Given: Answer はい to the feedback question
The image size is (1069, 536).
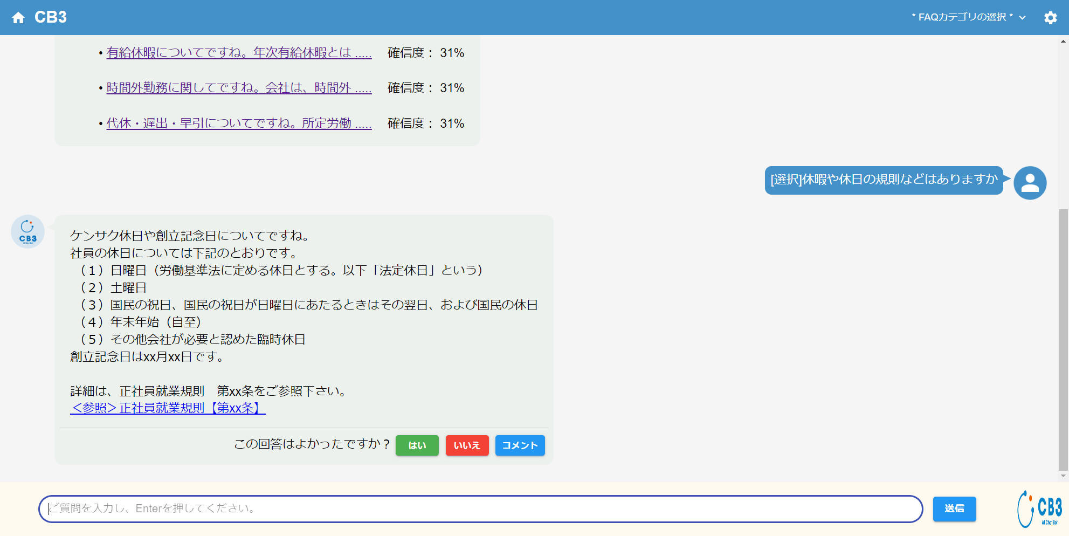Looking at the screenshot, I should [x=417, y=445].
